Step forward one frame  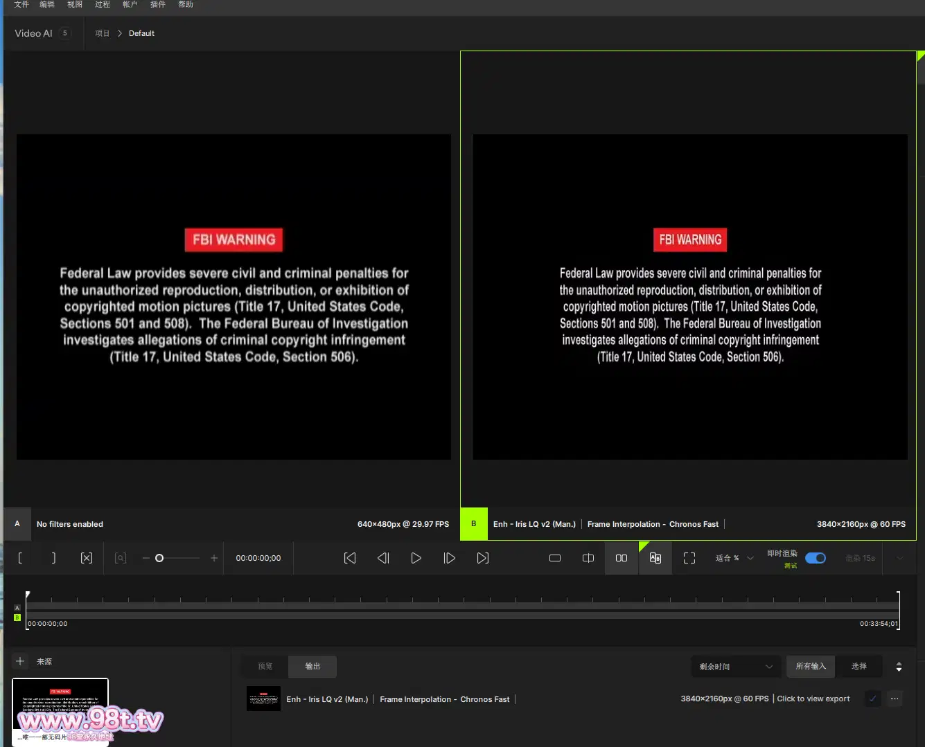(x=450, y=558)
